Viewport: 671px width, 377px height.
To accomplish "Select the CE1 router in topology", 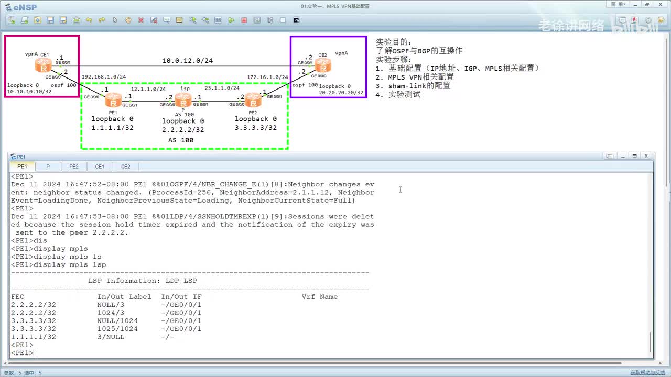I will click(x=43, y=65).
